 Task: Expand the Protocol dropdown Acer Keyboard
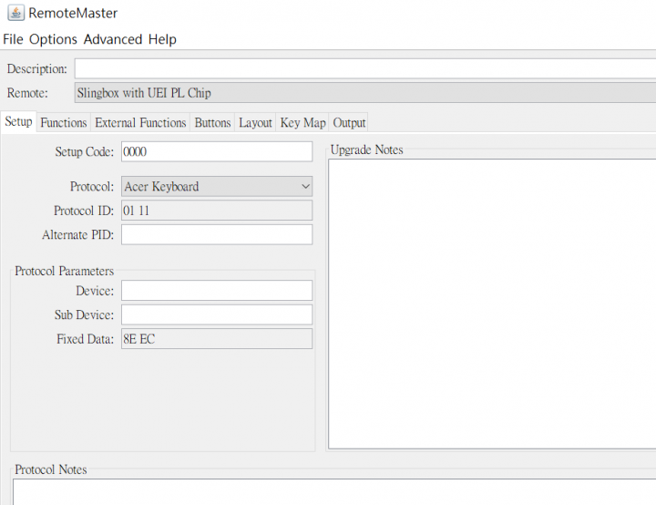(x=217, y=186)
